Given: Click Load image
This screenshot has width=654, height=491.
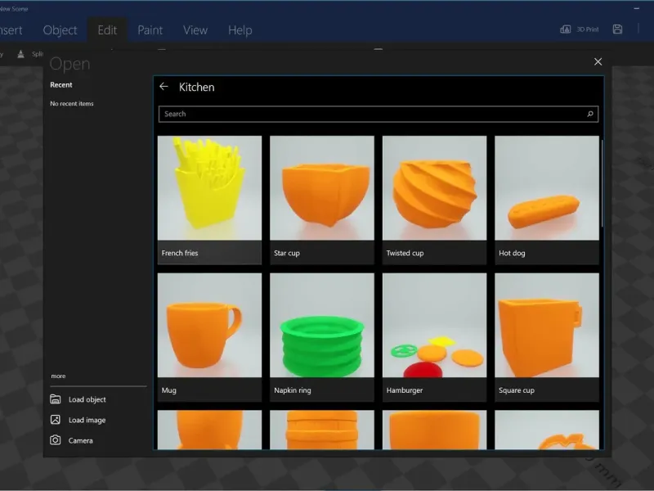Looking at the screenshot, I should click(87, 420).
